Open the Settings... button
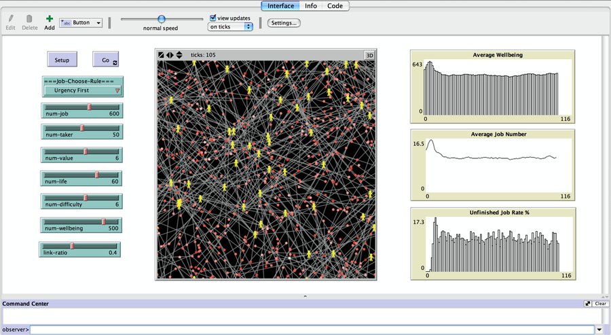Viewport: 611px width, 335px height. coord(284,23)
